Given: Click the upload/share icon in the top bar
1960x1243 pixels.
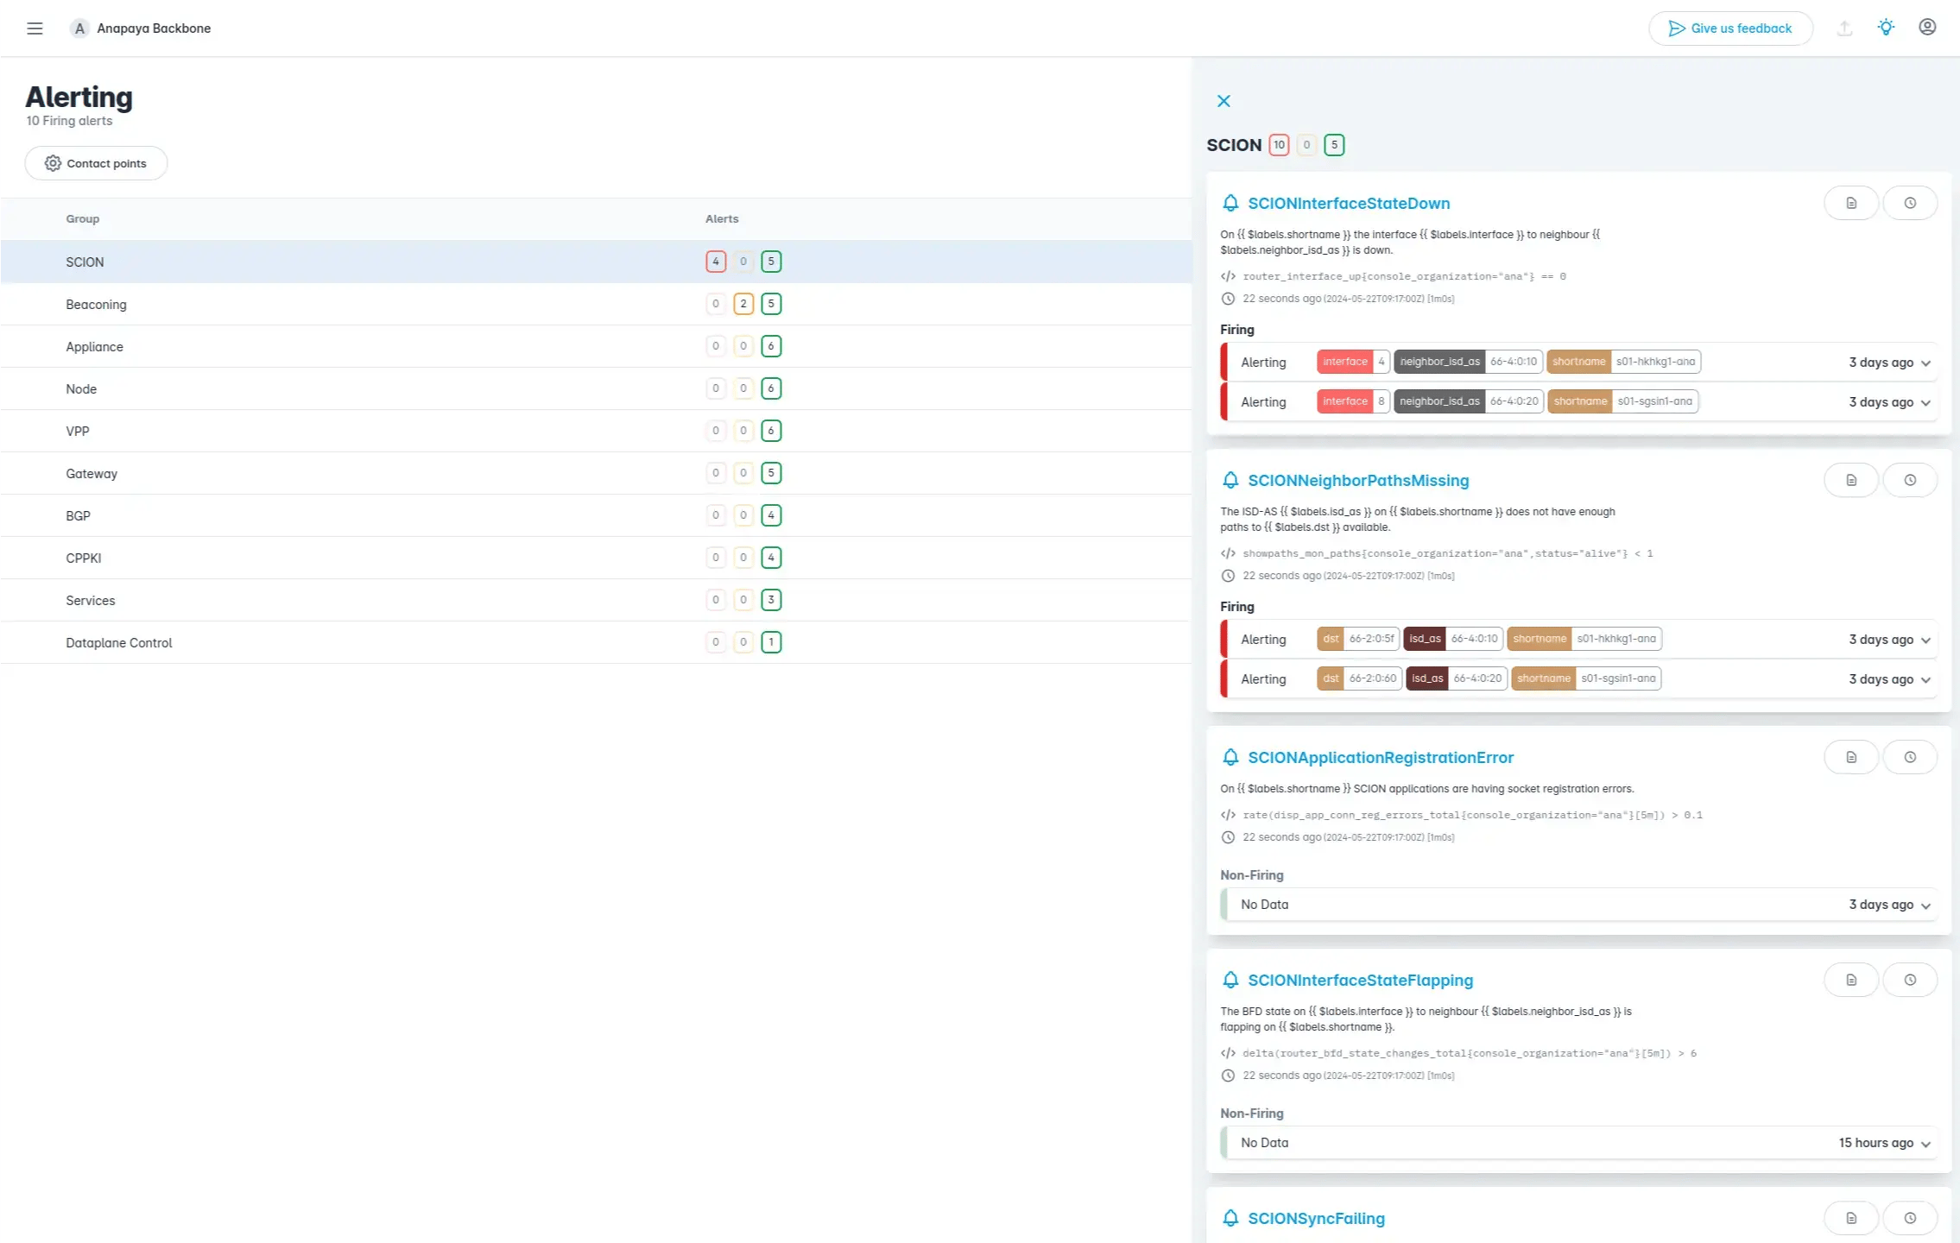Looking at the screenshot, I should [1845, 28].
